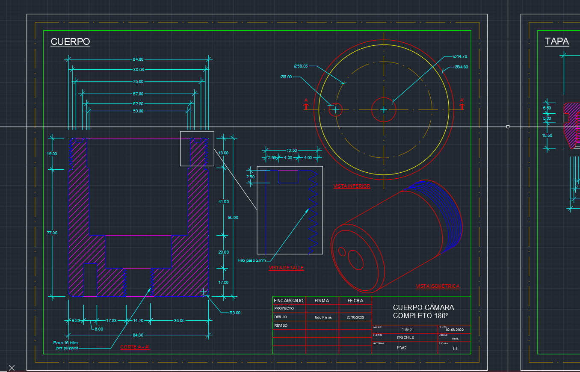The image size is (580, 372).
Task: Click the X icon in bottom-left corner
Action: [x=12, y=368]
